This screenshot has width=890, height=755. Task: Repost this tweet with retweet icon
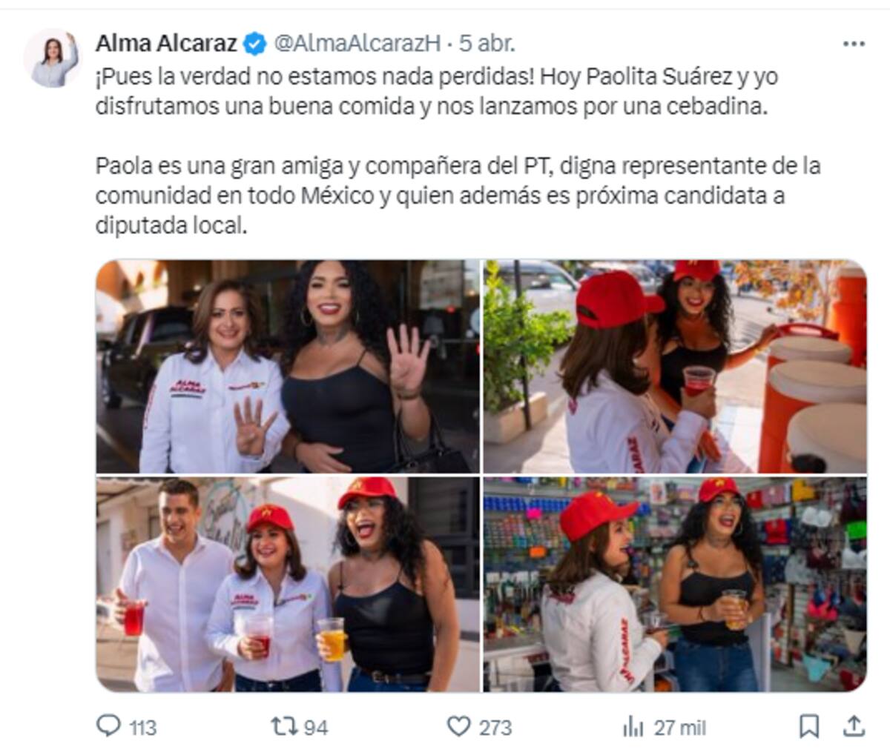[x=283, y=726]
